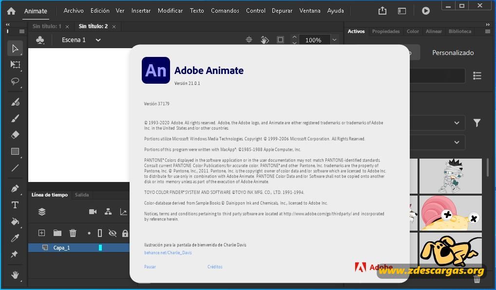This screenshot has height=290, width=496.
Task: Open the Insertar menu
Action: pos(141,11)
